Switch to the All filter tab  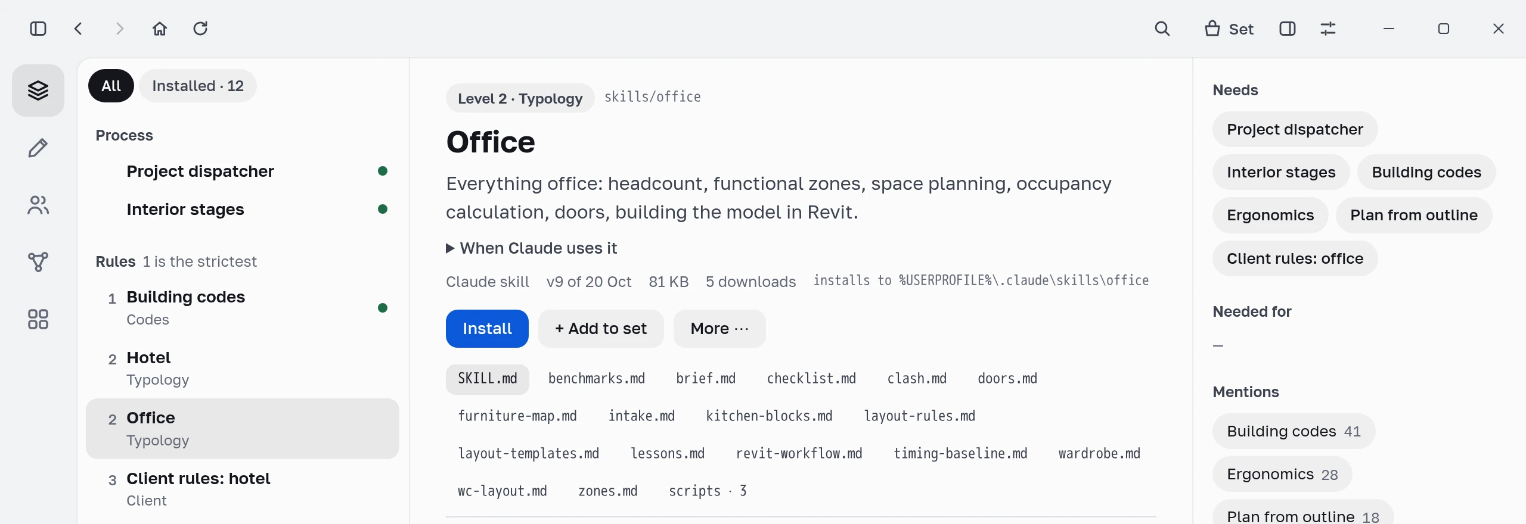(x=111, y=86)
